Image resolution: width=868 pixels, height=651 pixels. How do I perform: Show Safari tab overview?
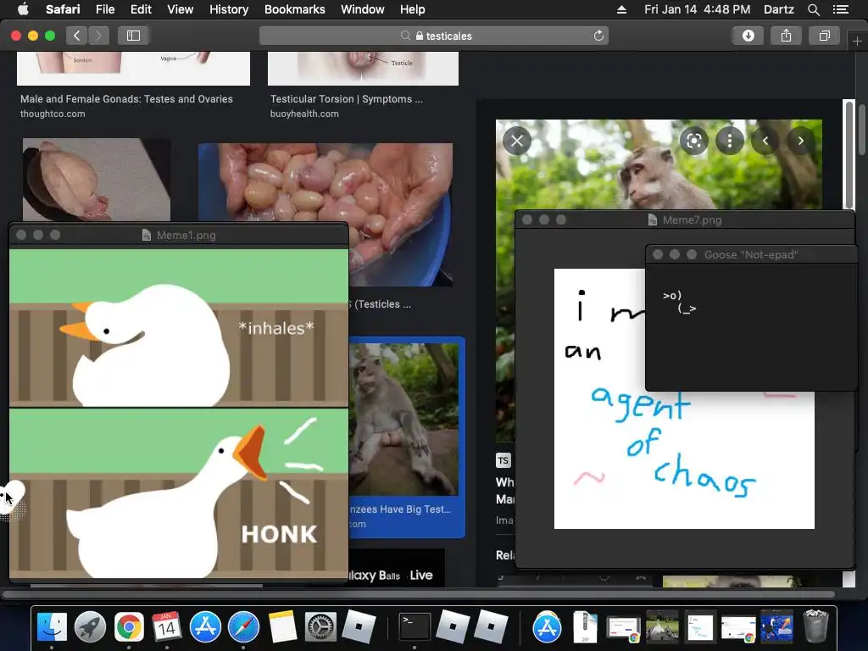[824, 36]
